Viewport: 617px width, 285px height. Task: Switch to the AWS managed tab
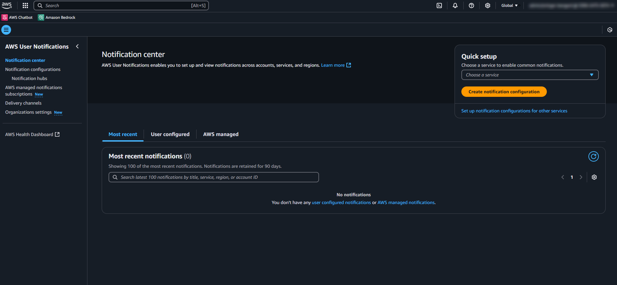(221, 134)
